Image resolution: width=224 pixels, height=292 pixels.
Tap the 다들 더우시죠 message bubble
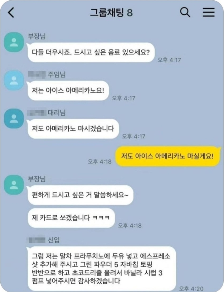[x=91, y=52]
